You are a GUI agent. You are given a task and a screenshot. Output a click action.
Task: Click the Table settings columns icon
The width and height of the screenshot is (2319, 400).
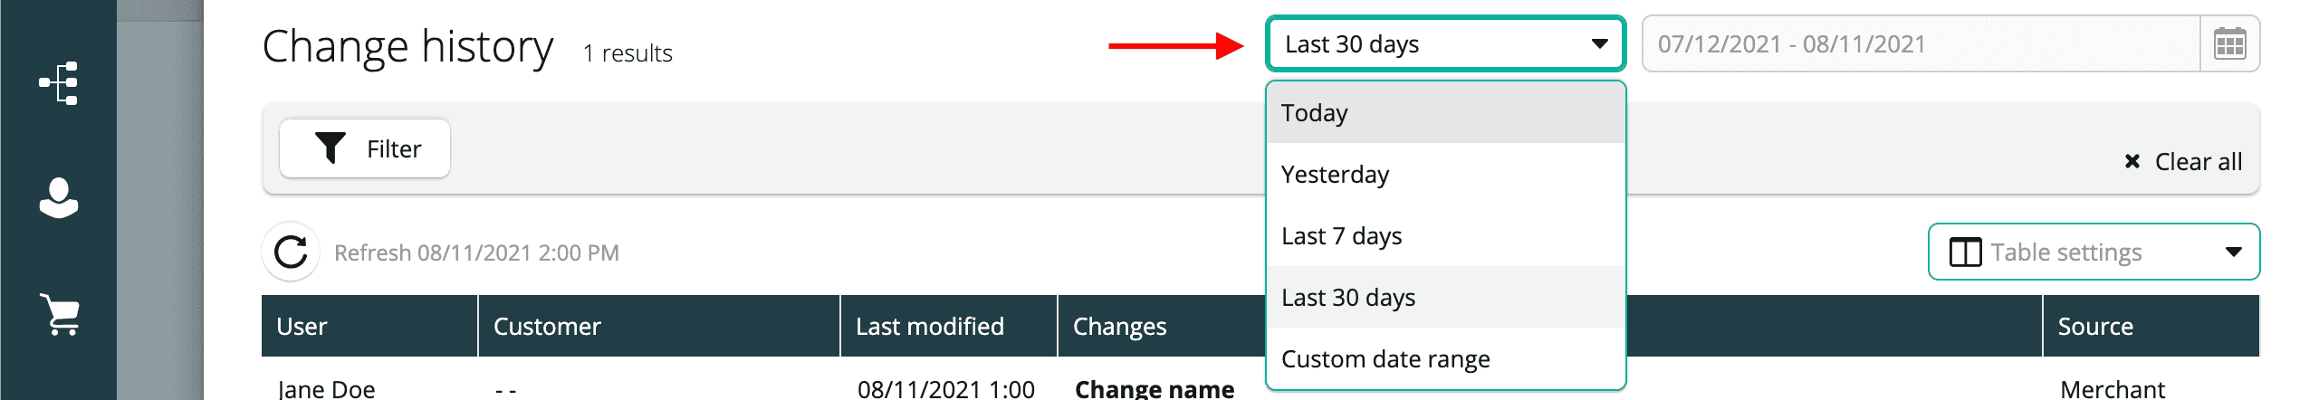point(1965,252)
